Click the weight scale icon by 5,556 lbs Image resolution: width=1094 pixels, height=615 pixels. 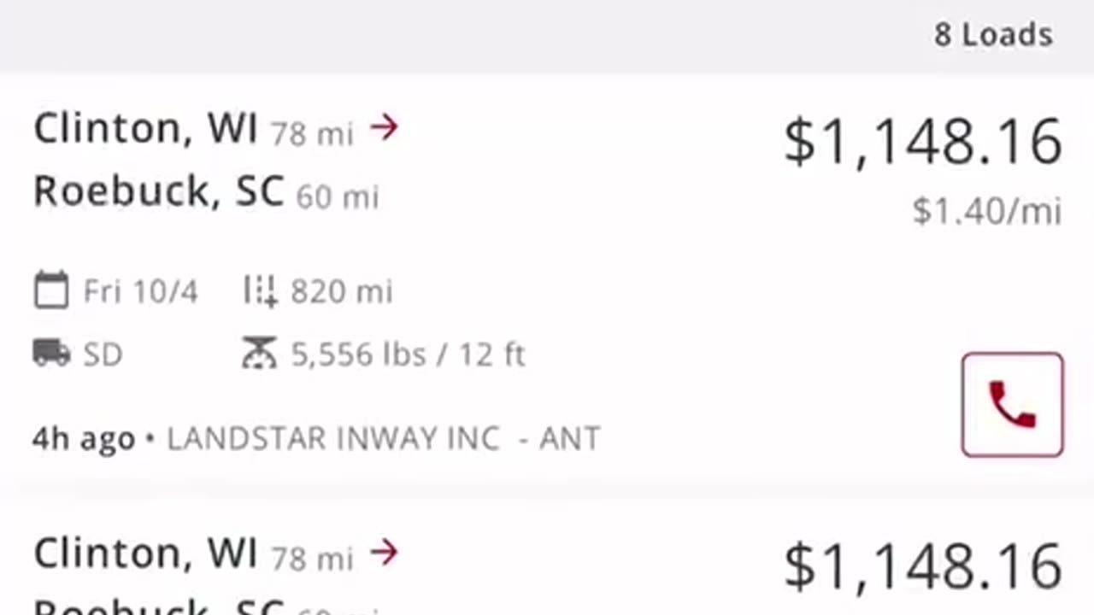click(259, 353)
